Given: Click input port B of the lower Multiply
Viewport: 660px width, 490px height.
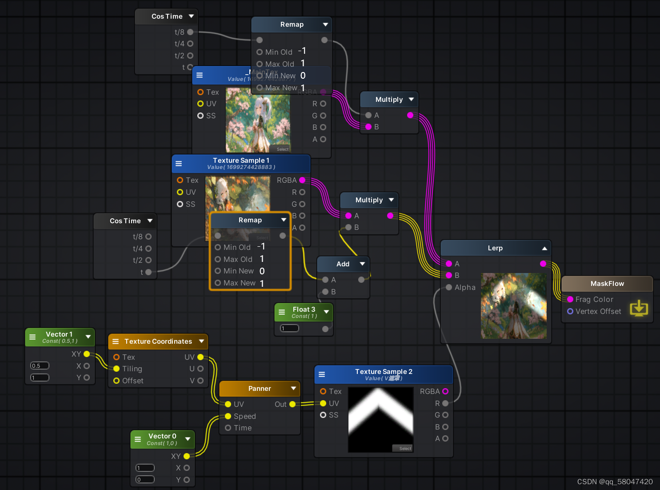Looking at the screenshot, I should point(348,227).
